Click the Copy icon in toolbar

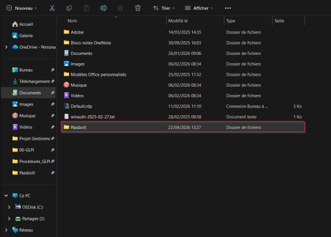tap(69, 8)
